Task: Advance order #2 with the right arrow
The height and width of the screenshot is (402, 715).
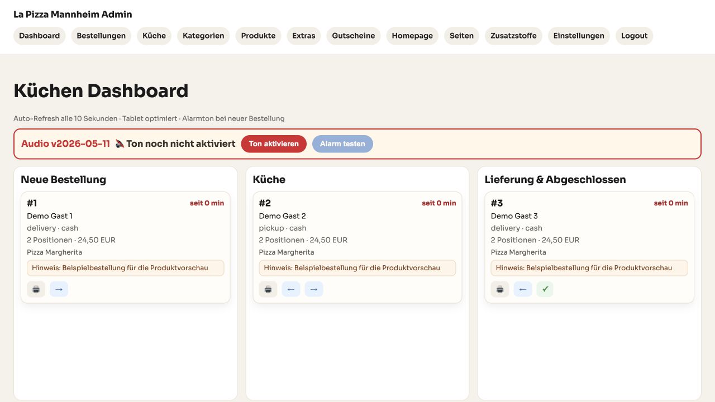Action: pos(314,289)
